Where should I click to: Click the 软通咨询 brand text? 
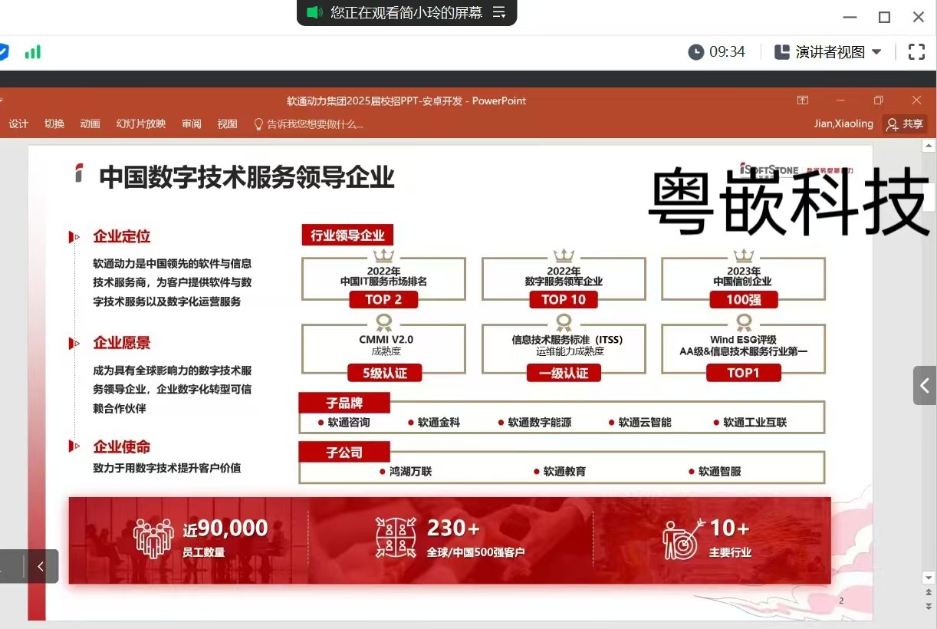coord(349,423)
